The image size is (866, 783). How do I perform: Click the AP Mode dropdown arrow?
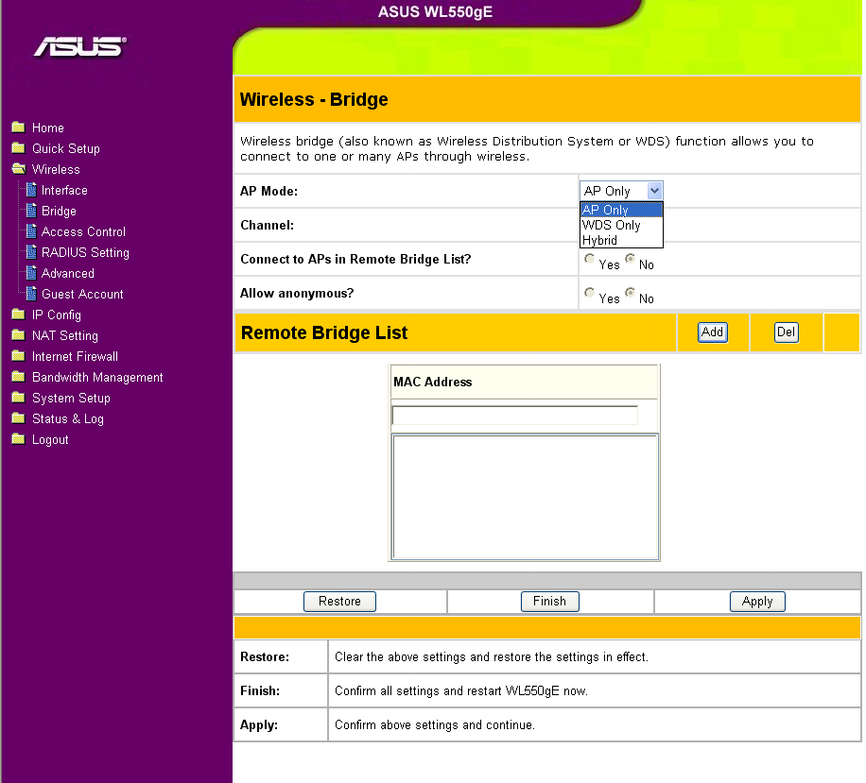[x=654, y=191]
